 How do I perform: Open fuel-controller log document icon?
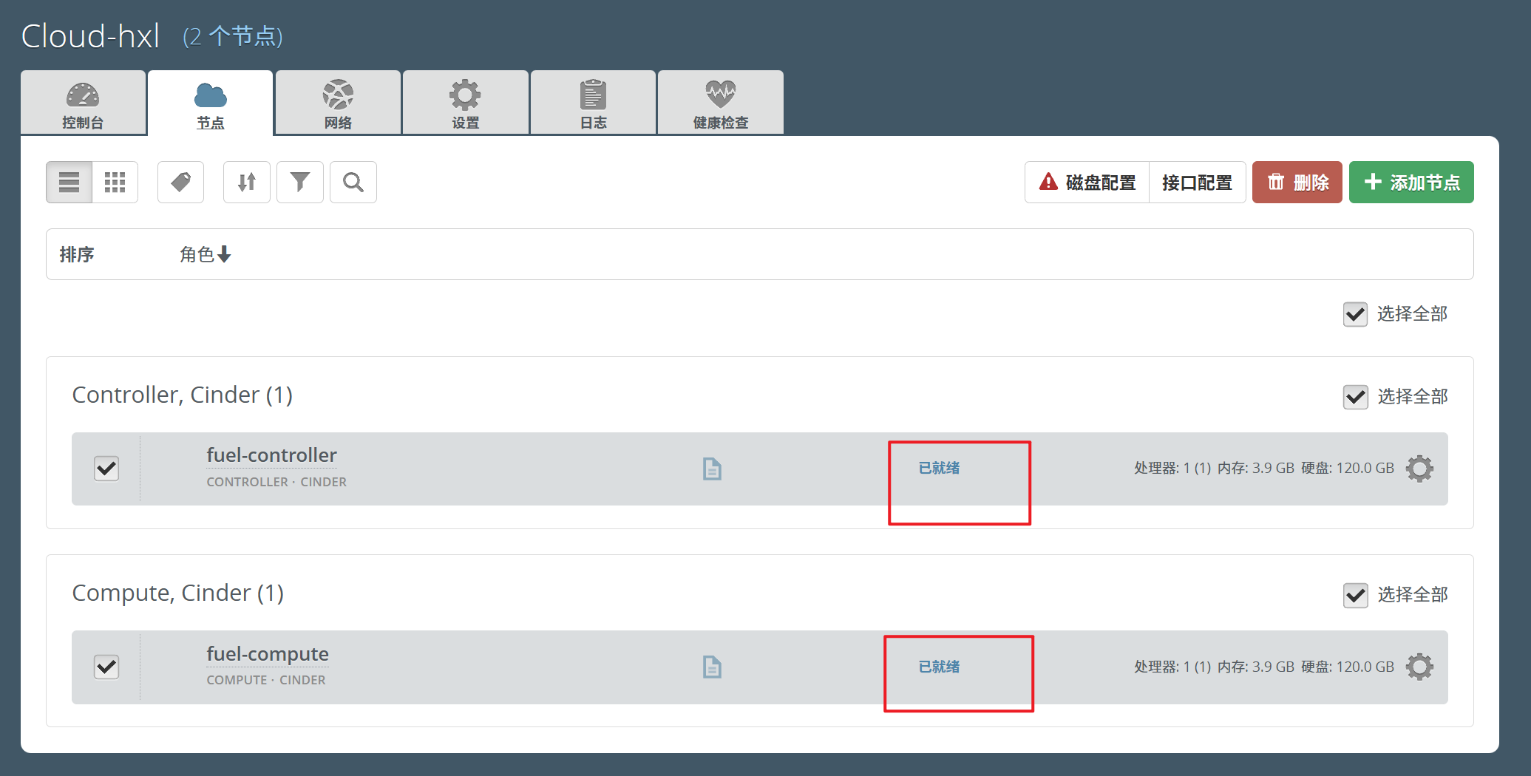click(x=712, y=469)
